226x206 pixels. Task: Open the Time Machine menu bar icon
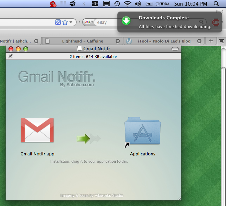pyautogui.click(x=117, y=4)
